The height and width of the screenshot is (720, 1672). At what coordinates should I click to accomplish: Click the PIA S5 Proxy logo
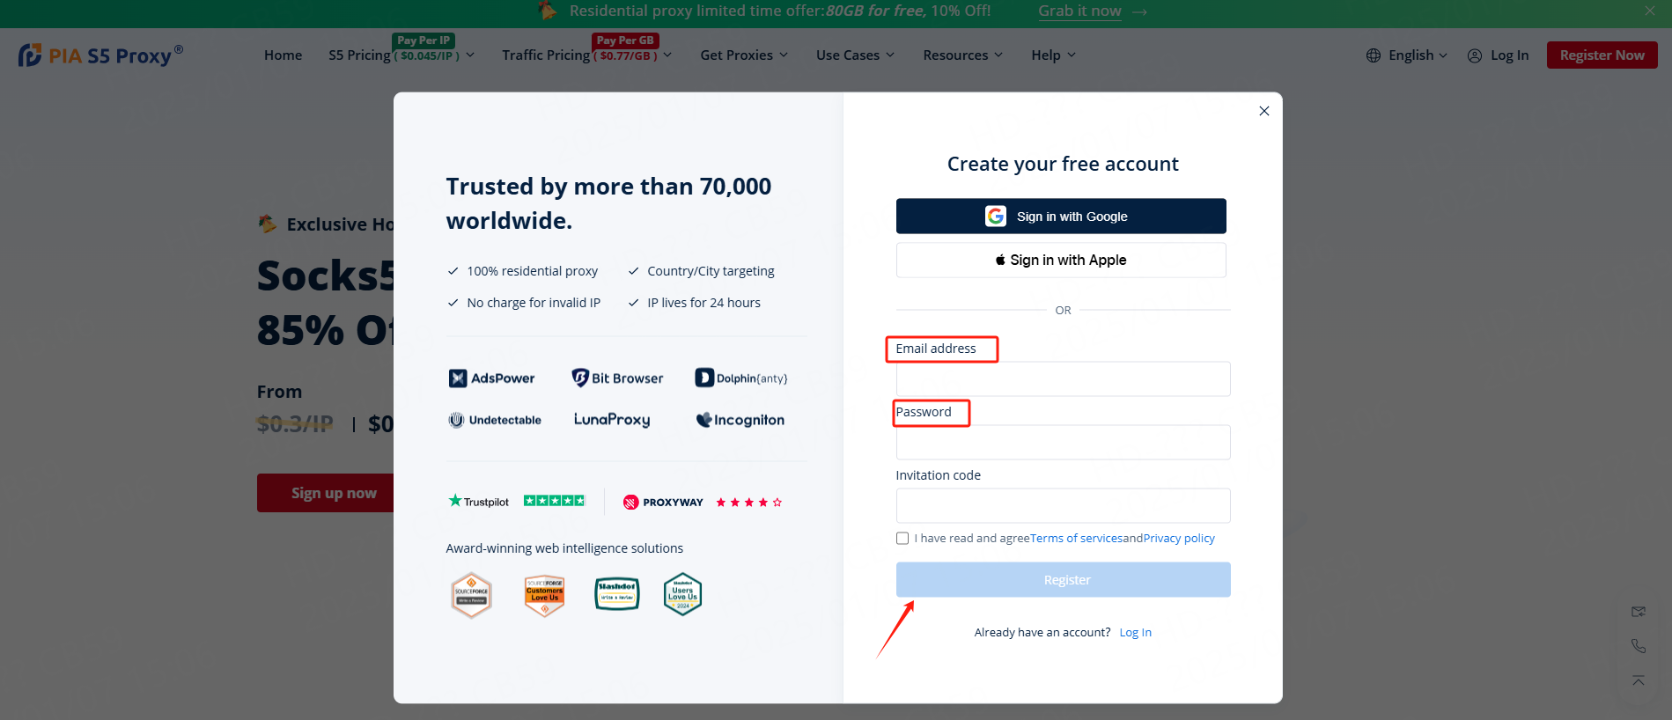click(x=100, y=55)
